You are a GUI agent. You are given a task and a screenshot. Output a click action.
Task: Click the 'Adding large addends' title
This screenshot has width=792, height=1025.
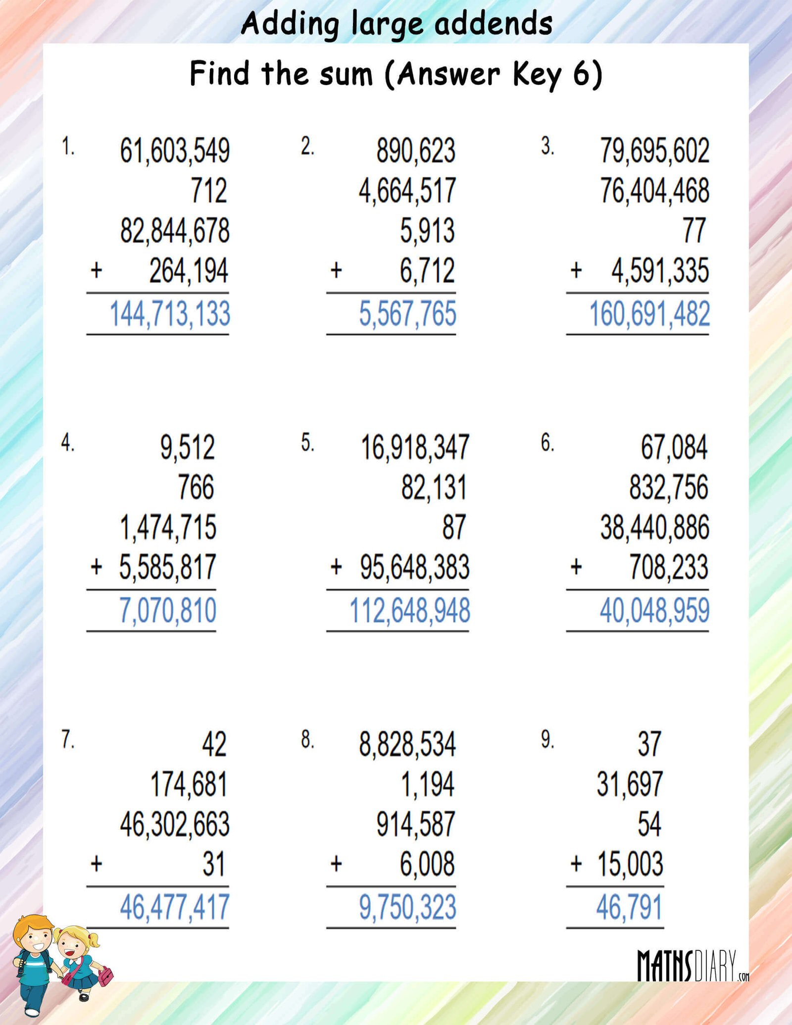point(396,24)
